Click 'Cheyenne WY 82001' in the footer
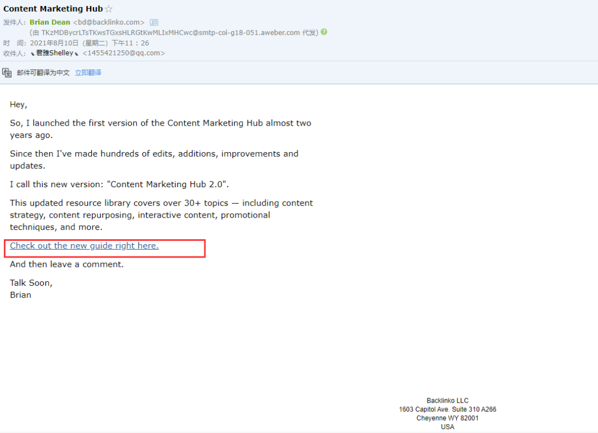The width and height of the screenshot is (598, 433). [x=448, y=418]
